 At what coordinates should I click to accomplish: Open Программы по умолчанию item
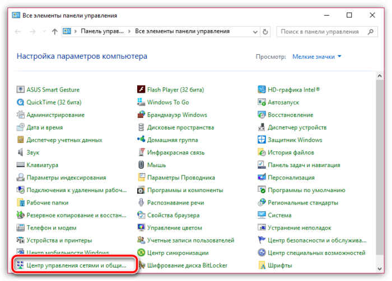pyautogui.click(x=306, y=190)
